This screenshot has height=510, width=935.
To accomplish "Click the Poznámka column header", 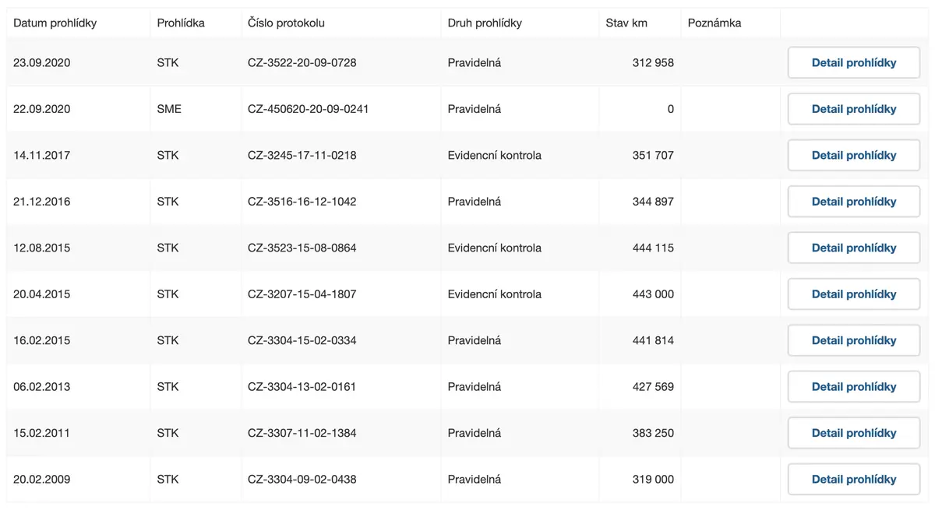I will pyautogui.click(x=714, y=23).
